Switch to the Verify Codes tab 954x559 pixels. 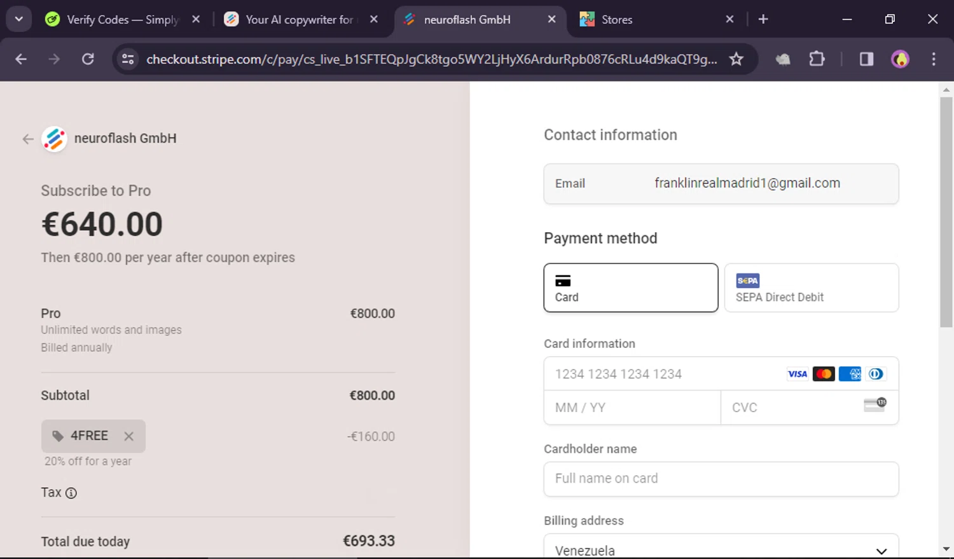[x=123, y=20]
